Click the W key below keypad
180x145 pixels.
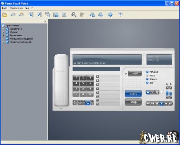point(80,104)
